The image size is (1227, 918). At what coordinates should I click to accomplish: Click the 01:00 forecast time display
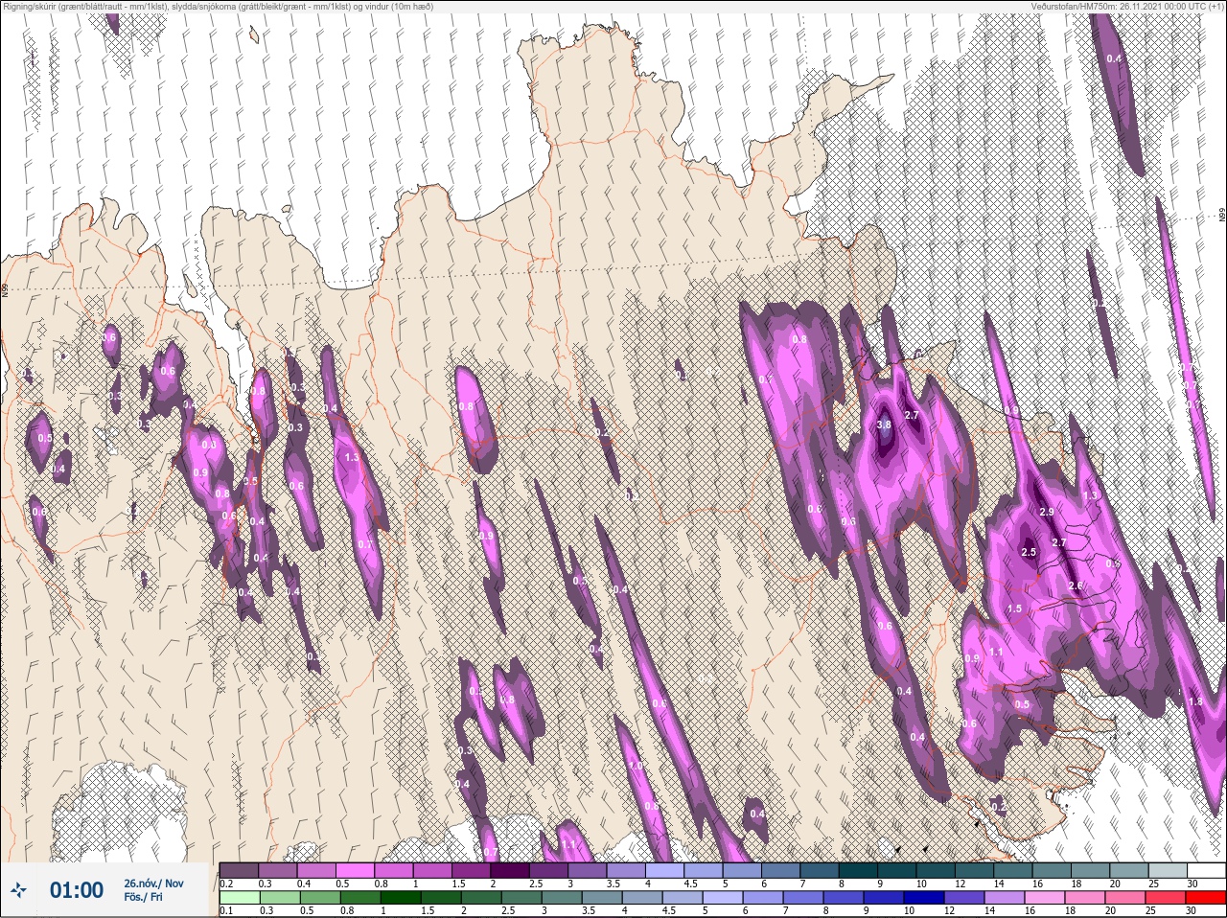(77, 891)
